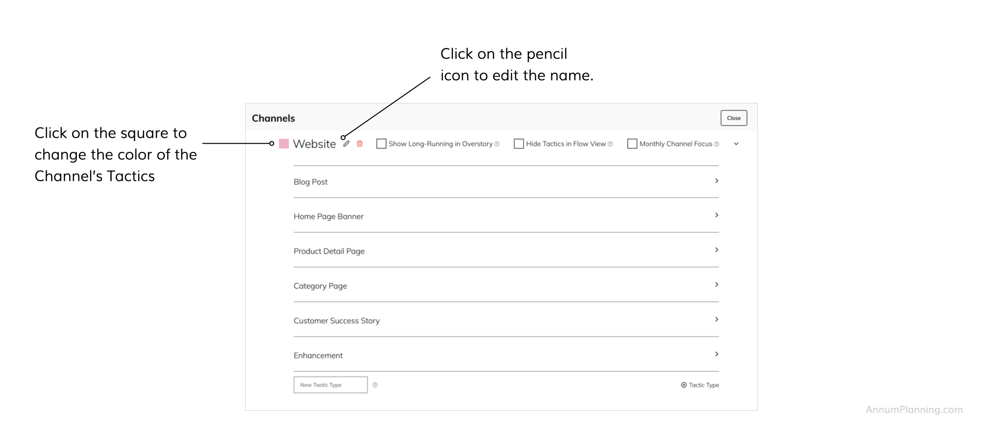This screenshot has height=443, width=1004.
Task: Expand the Enhancement tactic chevron
Action: tap(716, 354)
